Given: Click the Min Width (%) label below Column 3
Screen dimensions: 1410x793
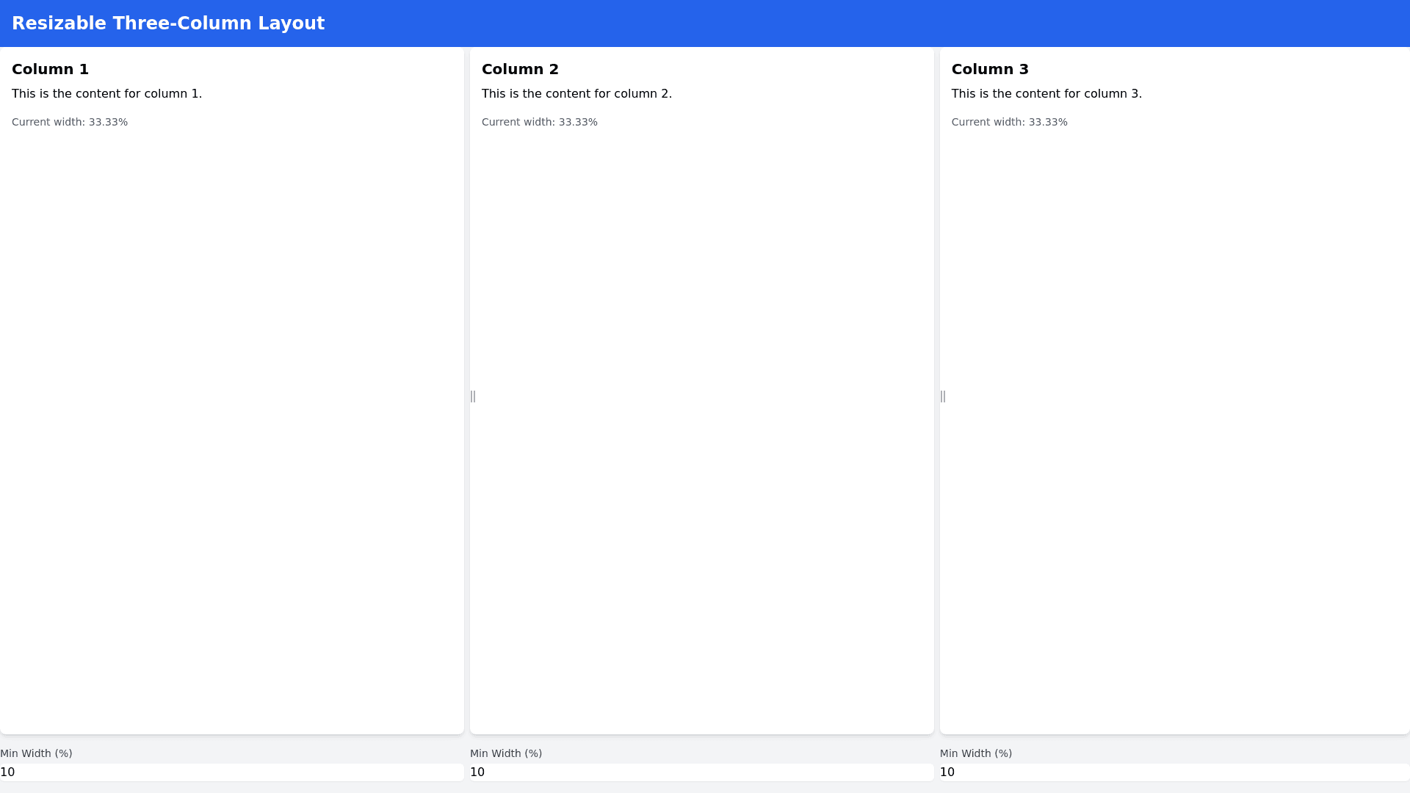Looking at the screenshot, I should [x=976, y=753].
